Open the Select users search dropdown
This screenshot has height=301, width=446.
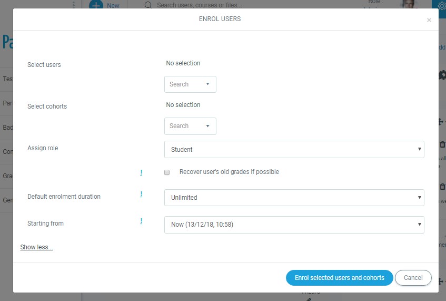click(x=190, y=84)
